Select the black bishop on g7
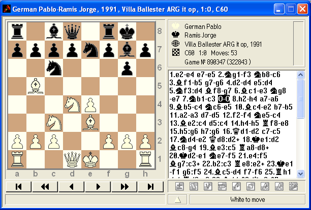This screenshot has width=311, height=210. coord(127,50)
